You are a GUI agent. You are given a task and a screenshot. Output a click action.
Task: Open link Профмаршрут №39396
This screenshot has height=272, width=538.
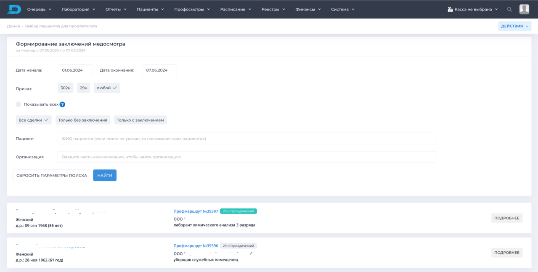[196, 246]
